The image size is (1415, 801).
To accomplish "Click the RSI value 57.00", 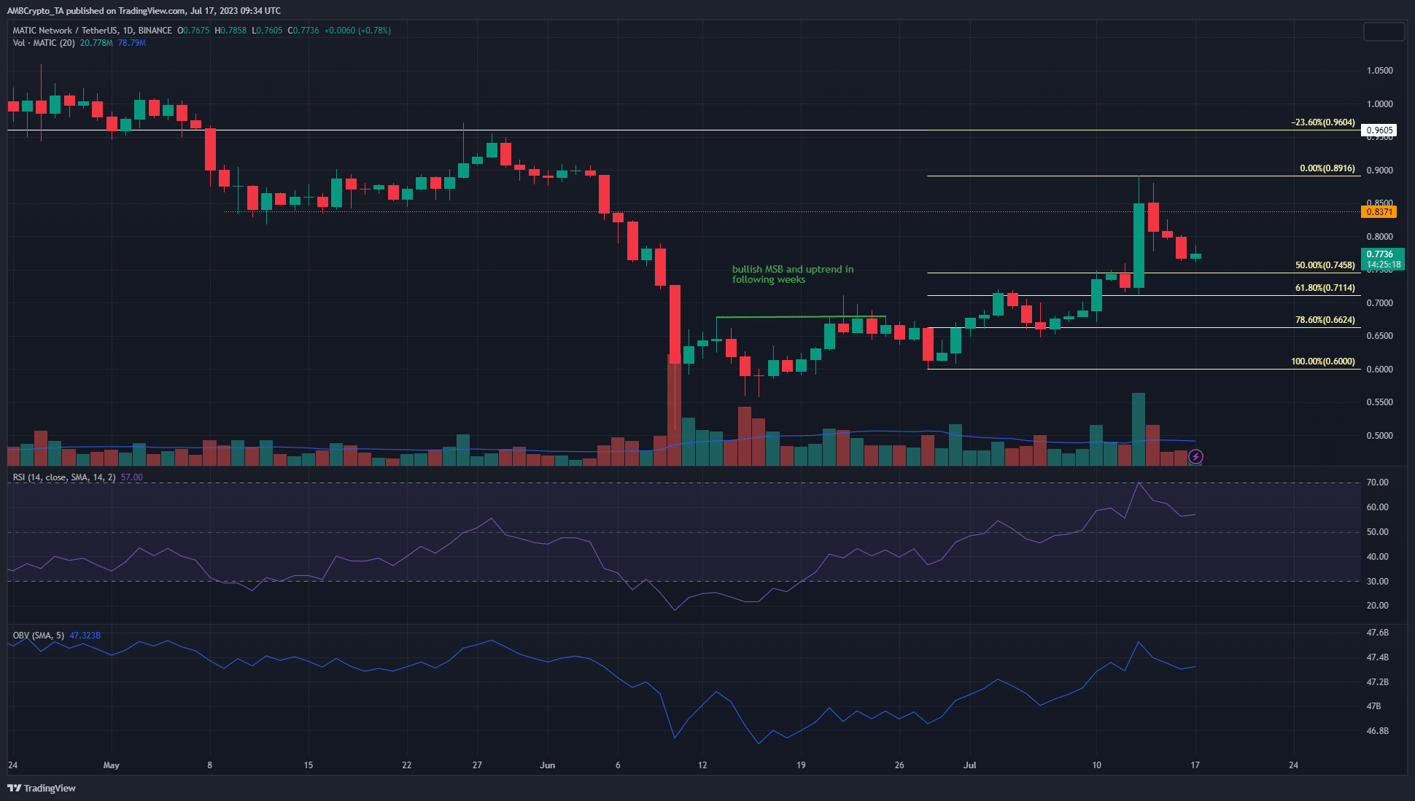I will 132,477.
